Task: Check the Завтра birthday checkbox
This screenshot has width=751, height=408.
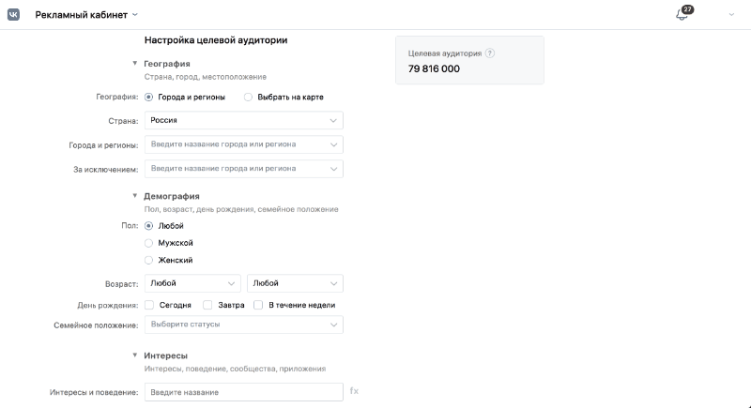Action: (207, 305)
